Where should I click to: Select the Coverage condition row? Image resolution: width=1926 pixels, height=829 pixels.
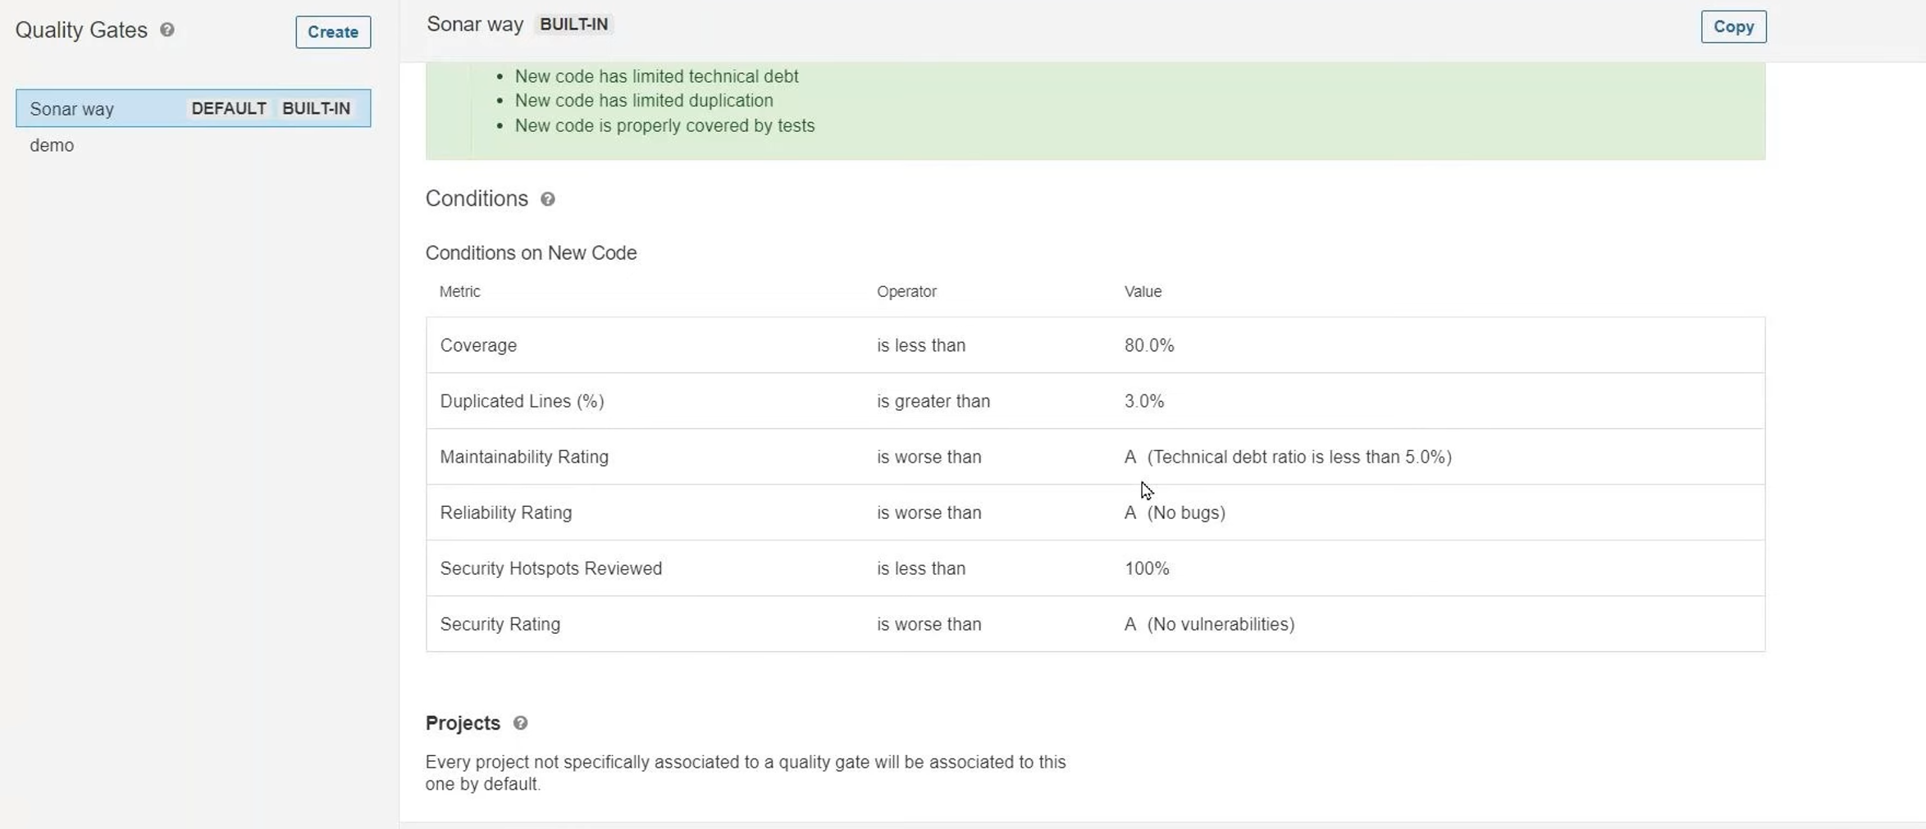[1095, 345]
